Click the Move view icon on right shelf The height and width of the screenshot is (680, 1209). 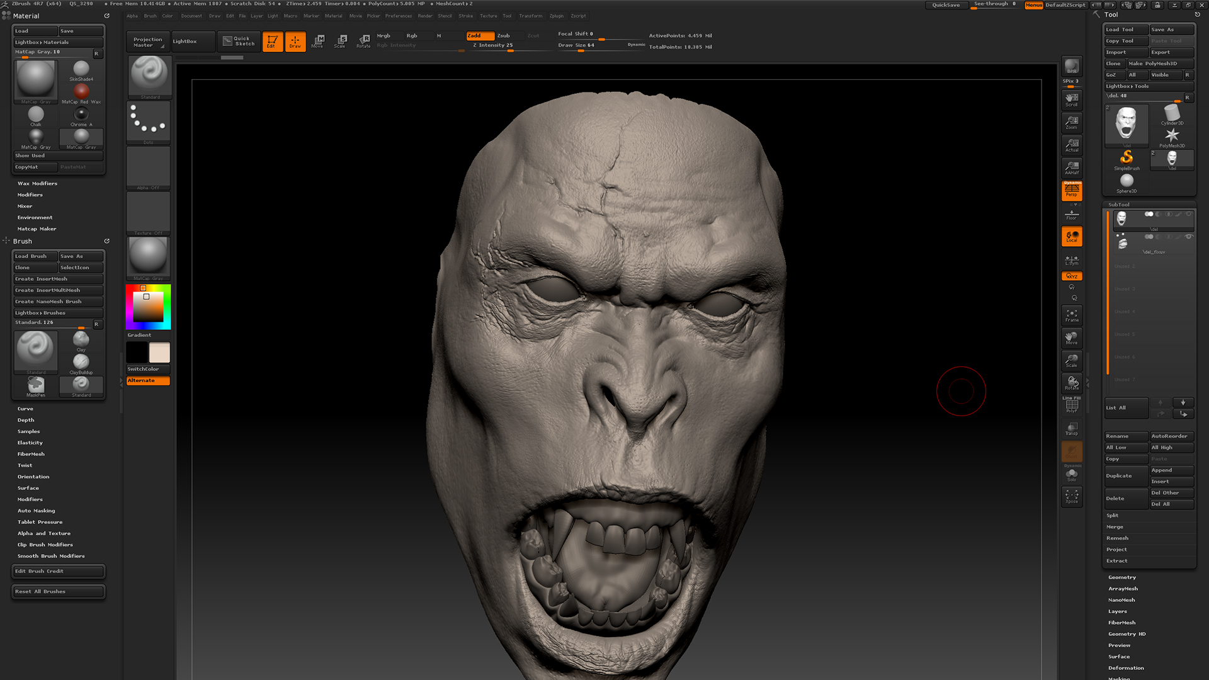tap(1072, 337)
